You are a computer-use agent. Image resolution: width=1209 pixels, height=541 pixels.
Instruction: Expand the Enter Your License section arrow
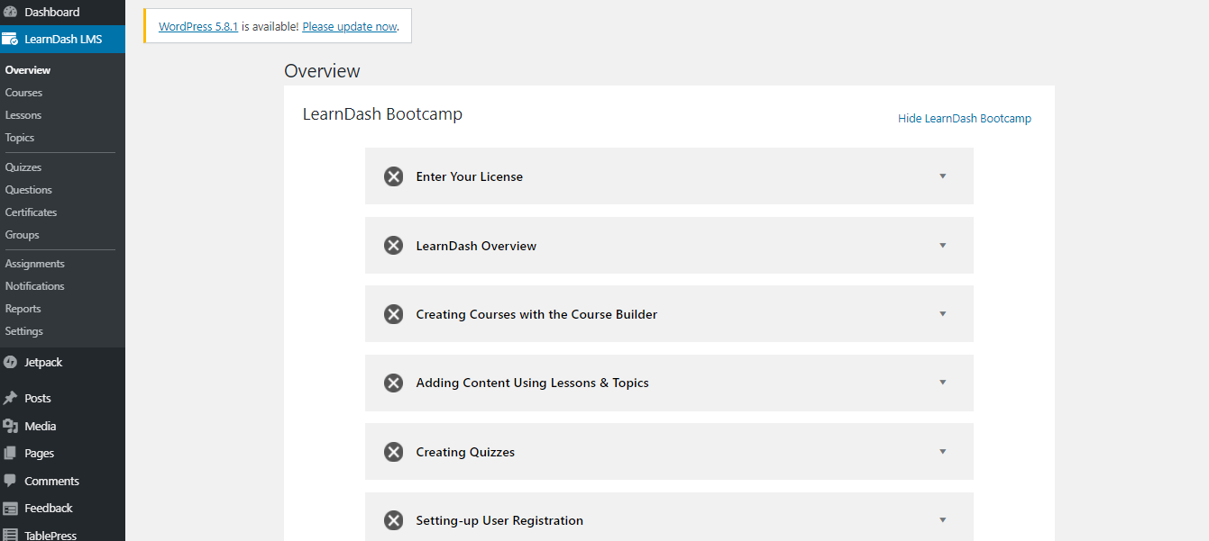[x=943, y=176]
